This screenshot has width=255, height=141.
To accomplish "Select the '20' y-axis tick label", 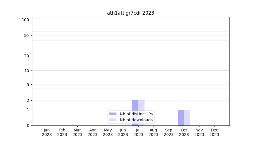I will [27, 56].
